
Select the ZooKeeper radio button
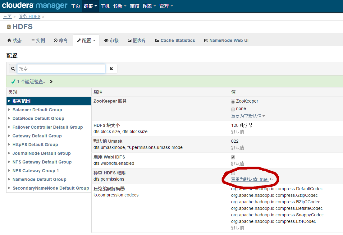(x=233, y=101)
